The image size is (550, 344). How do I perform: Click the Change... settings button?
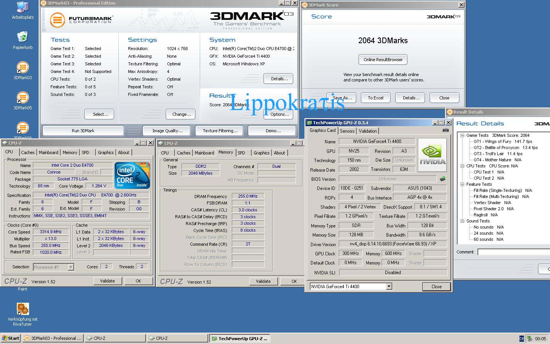[181, 114]
